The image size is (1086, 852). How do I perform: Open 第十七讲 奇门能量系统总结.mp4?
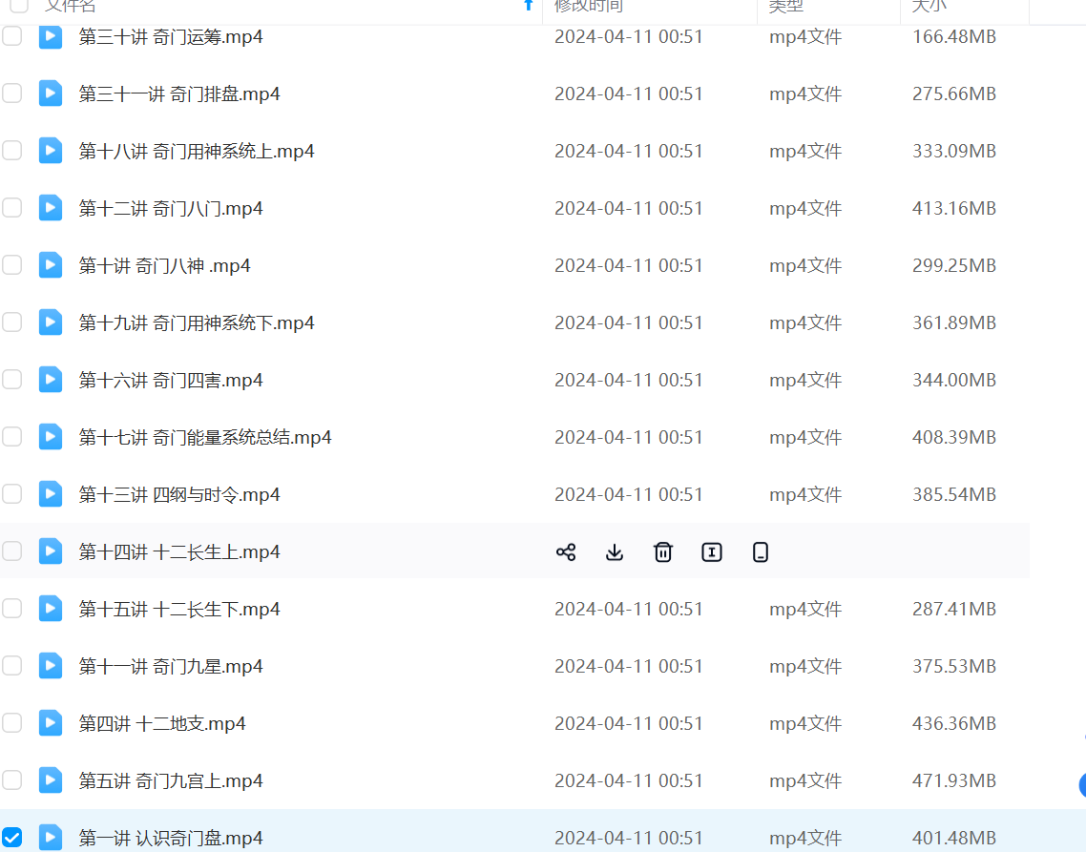pyautogui.click(x=205, y=437)
